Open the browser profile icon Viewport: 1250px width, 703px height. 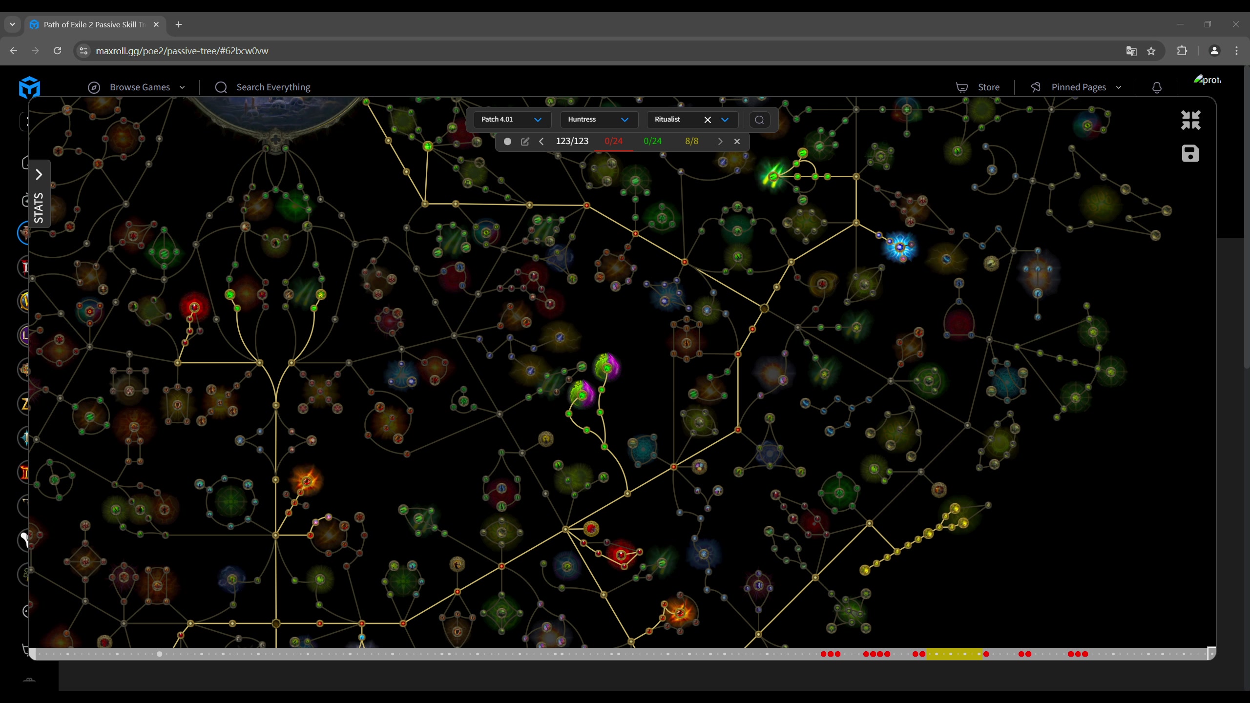coord(1214,51)
